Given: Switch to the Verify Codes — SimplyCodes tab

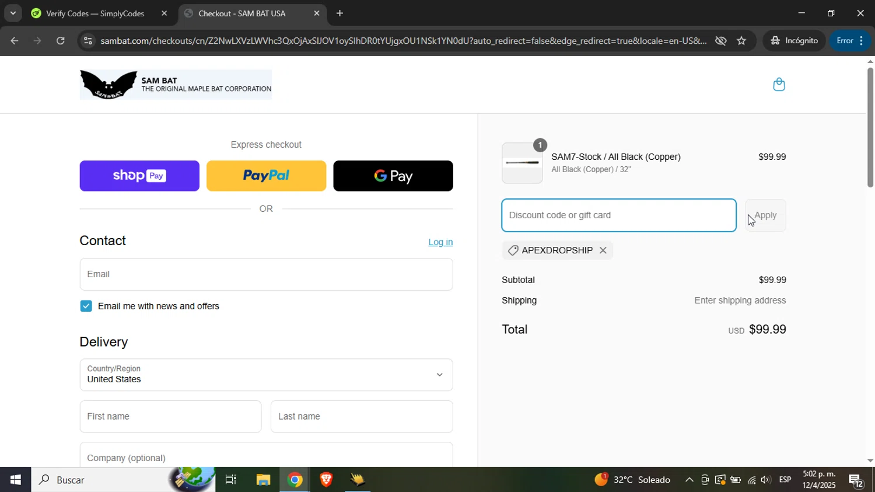Looking at the screenshot, I should [94, 13].
